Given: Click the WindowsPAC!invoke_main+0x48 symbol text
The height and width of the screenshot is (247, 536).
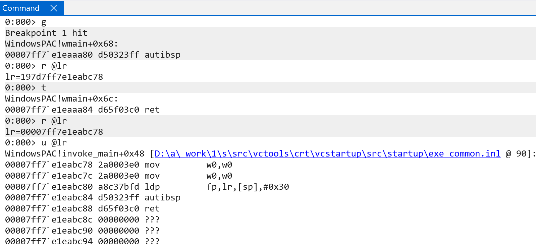Looking at the screenshot, I should (74, 154).
